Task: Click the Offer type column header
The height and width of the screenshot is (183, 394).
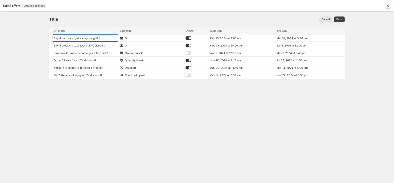Action: coord(125,31)
